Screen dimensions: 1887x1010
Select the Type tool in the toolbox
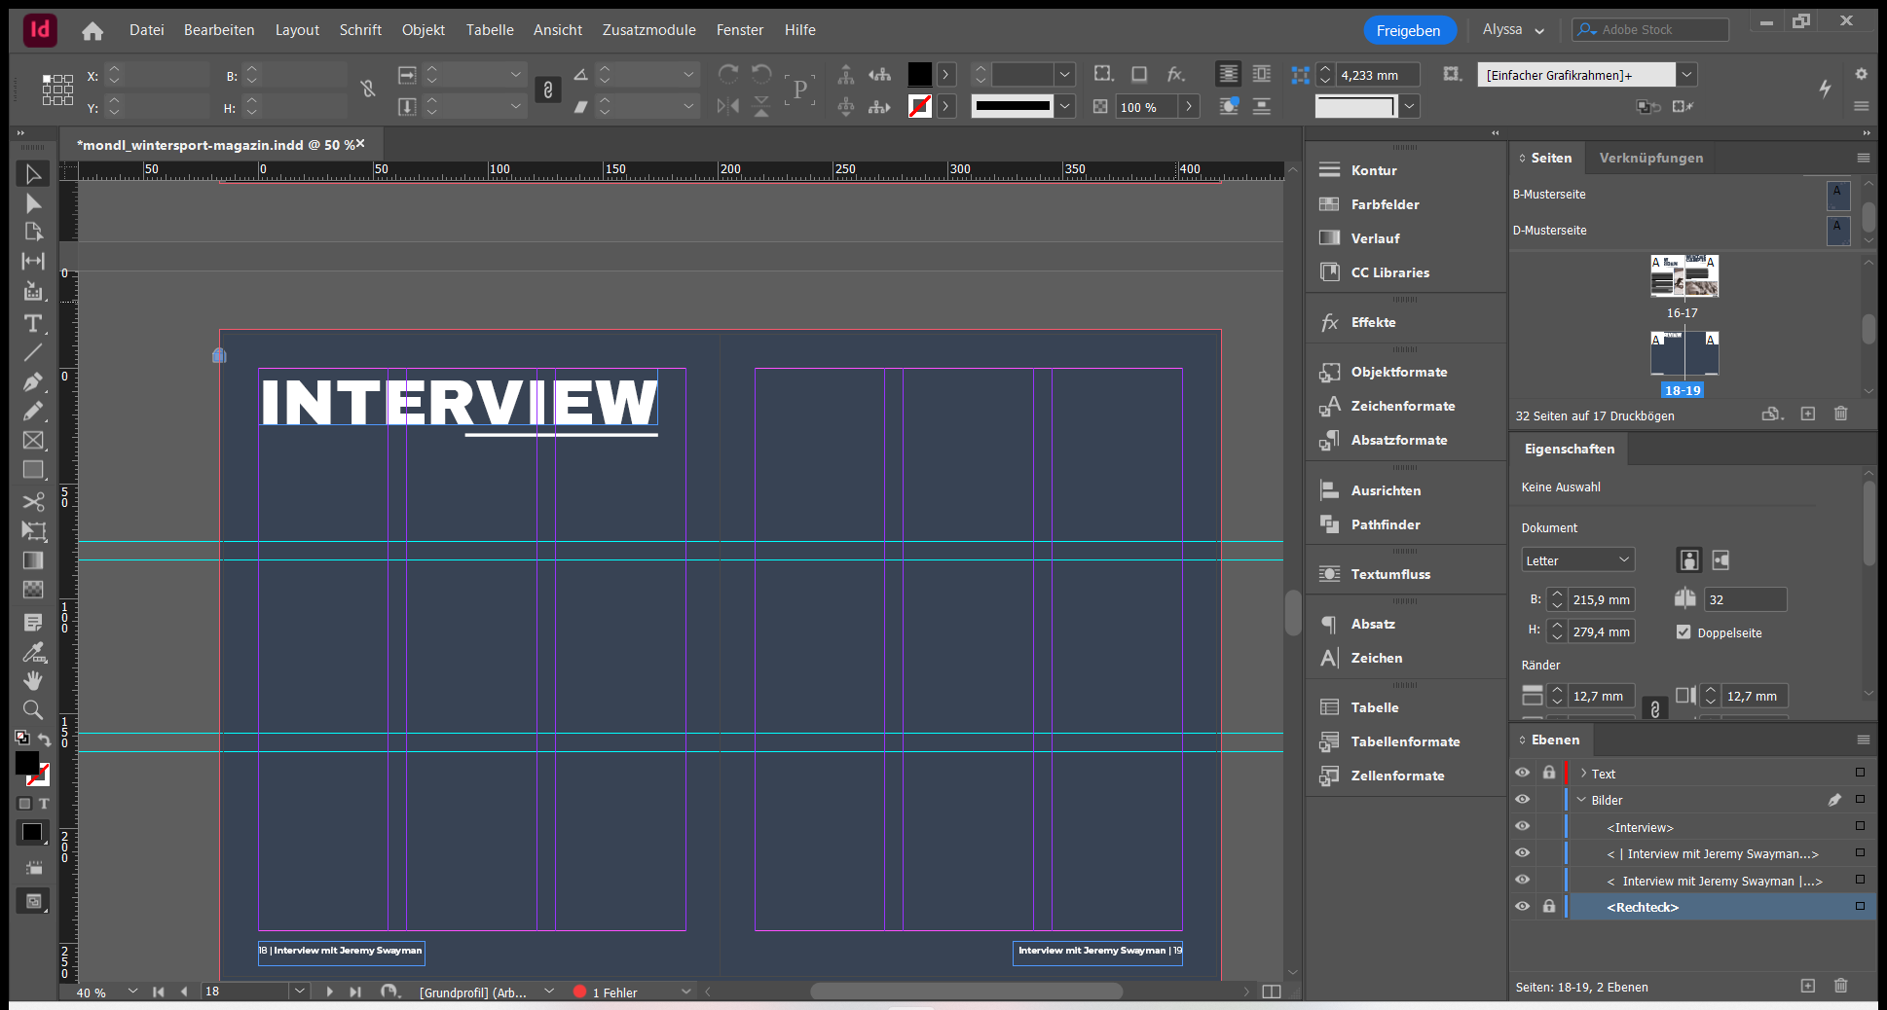[x=33, y=323]
